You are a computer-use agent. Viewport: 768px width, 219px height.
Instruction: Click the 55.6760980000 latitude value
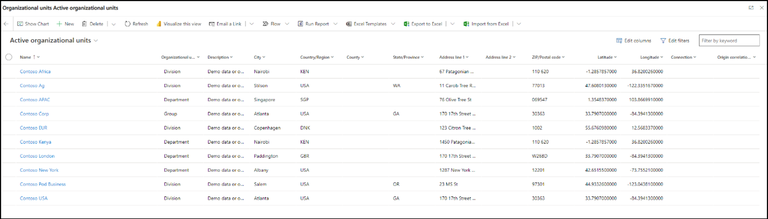[x=601, y=128]
